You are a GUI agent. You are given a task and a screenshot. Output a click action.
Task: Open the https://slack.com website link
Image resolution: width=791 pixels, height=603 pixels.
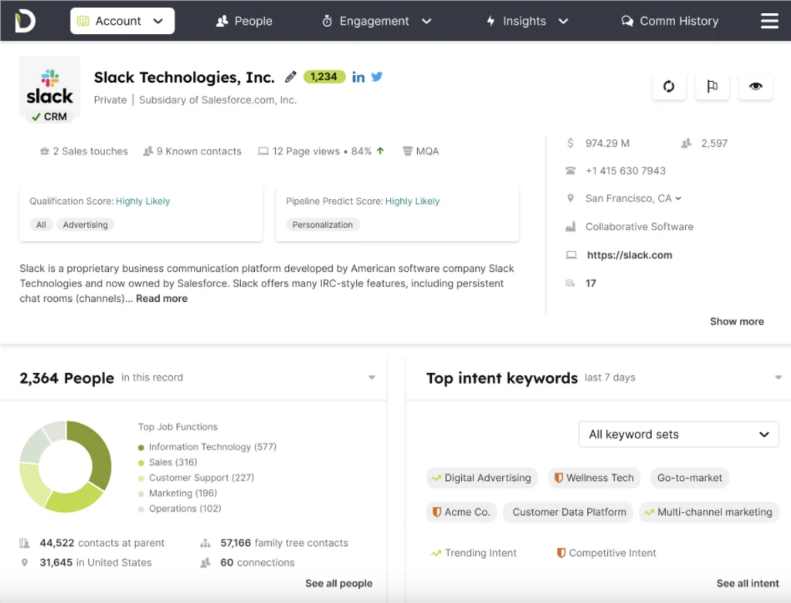pos(629,255)
